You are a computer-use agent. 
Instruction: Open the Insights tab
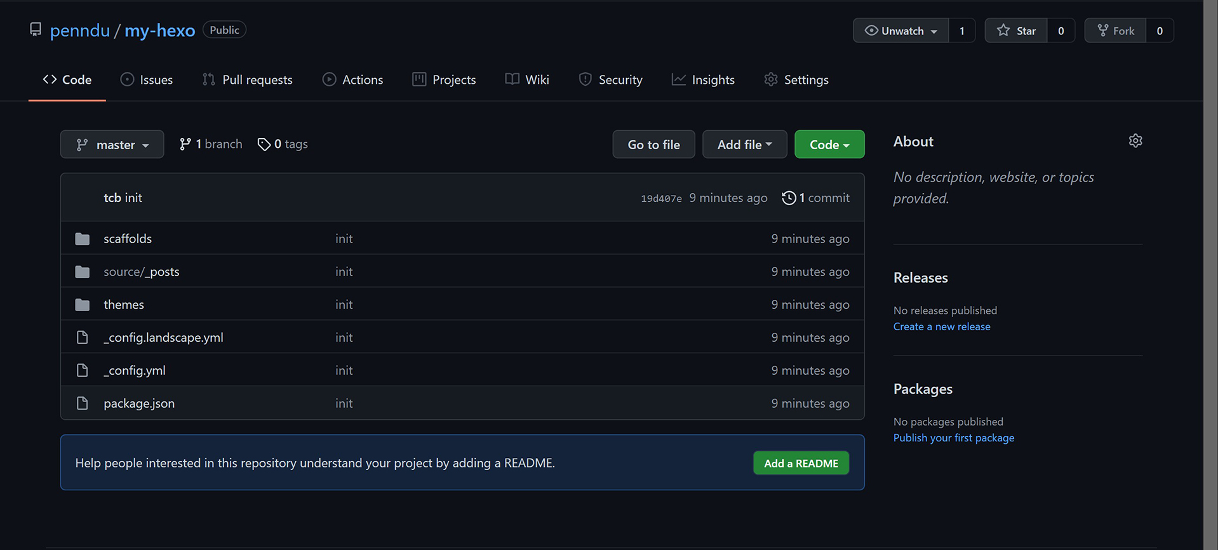point(704,79)
